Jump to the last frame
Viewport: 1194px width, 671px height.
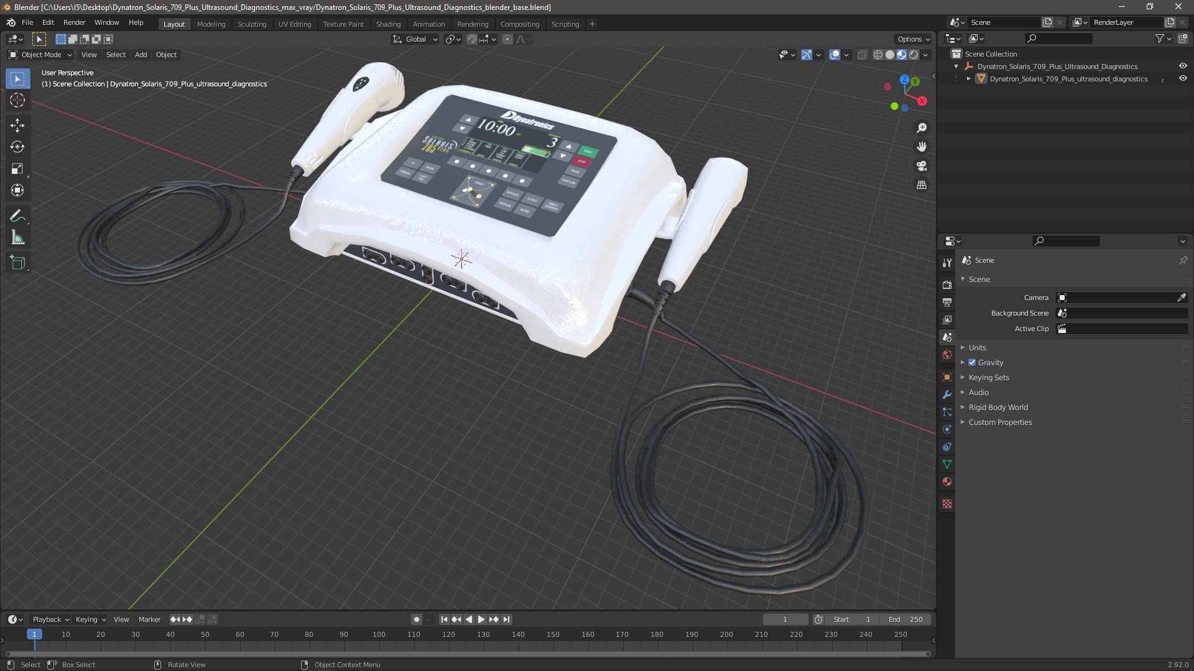(507, 619)
